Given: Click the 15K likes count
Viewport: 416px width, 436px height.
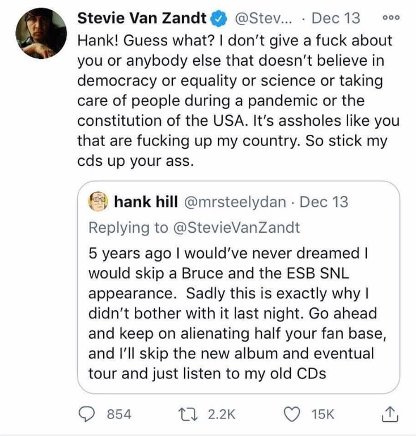Looking at the screenshot, I should tap(323, 415).
